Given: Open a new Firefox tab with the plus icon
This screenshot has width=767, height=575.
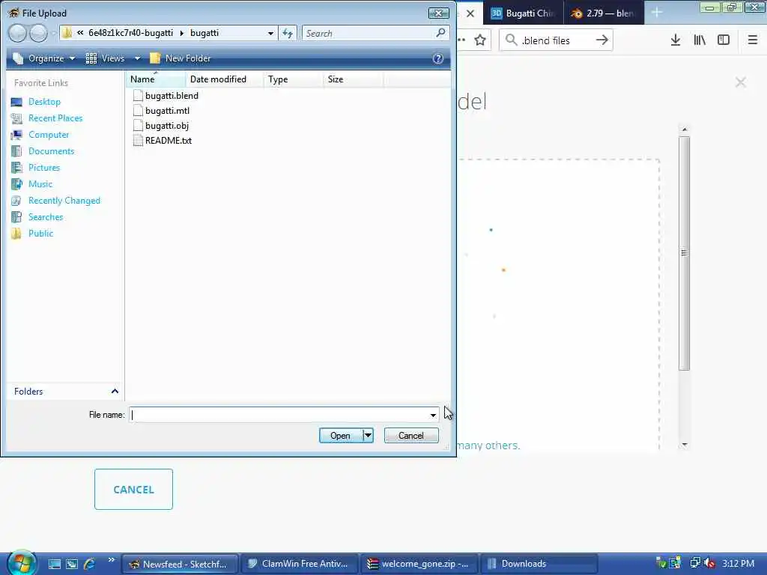Looking at the screenshot, I should click(x=656, y=13).
